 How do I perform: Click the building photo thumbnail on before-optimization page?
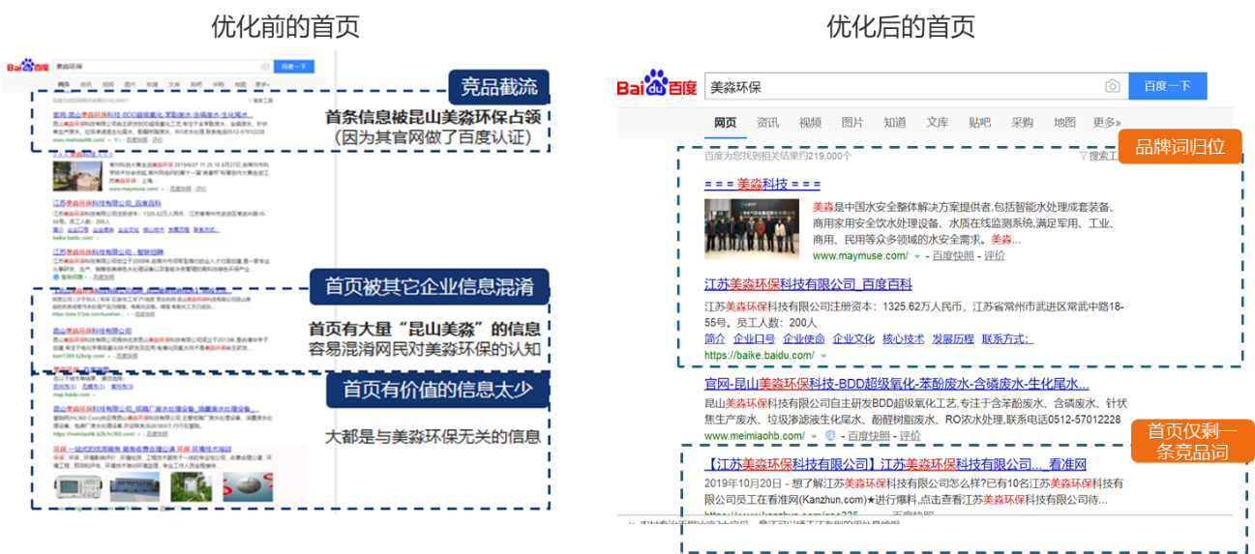click(77, 176)
